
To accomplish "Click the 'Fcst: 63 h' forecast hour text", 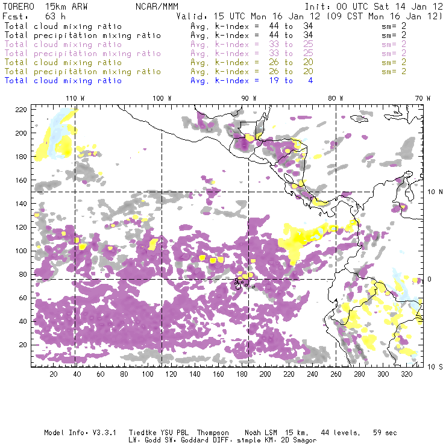I will tap(34, 16).
